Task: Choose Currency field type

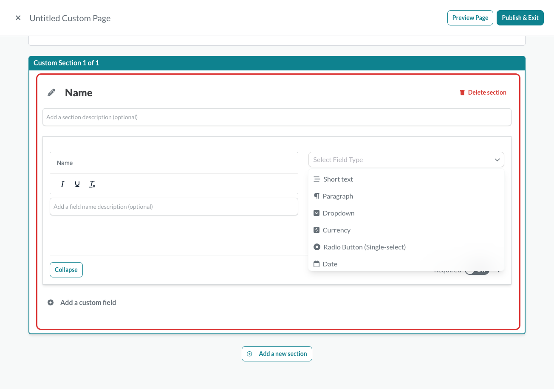Action: [406, 230]
